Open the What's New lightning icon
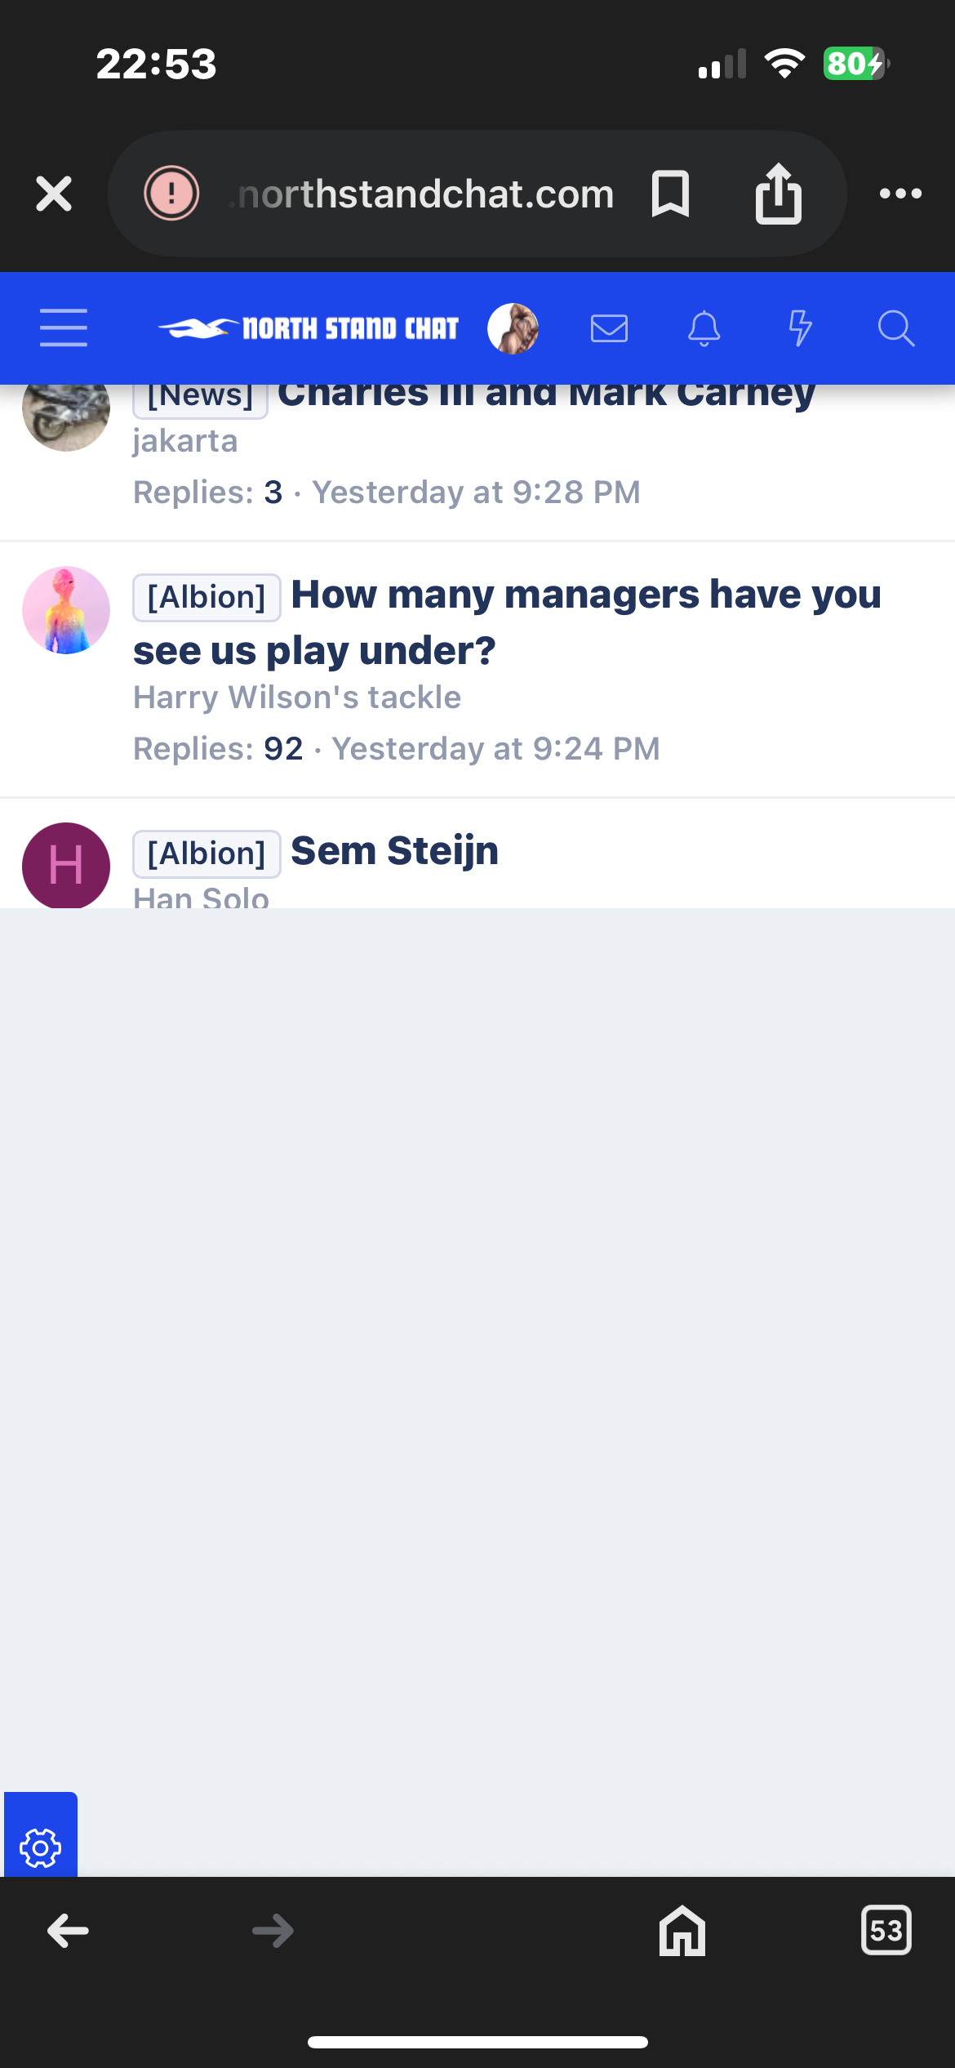 coord(800,328)
